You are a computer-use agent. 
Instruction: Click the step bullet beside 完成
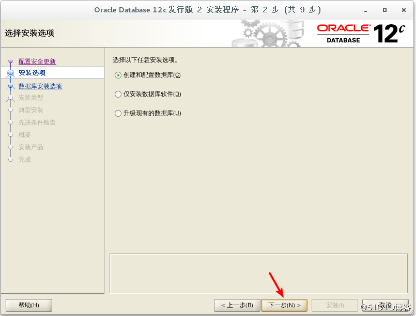[11, 160]
